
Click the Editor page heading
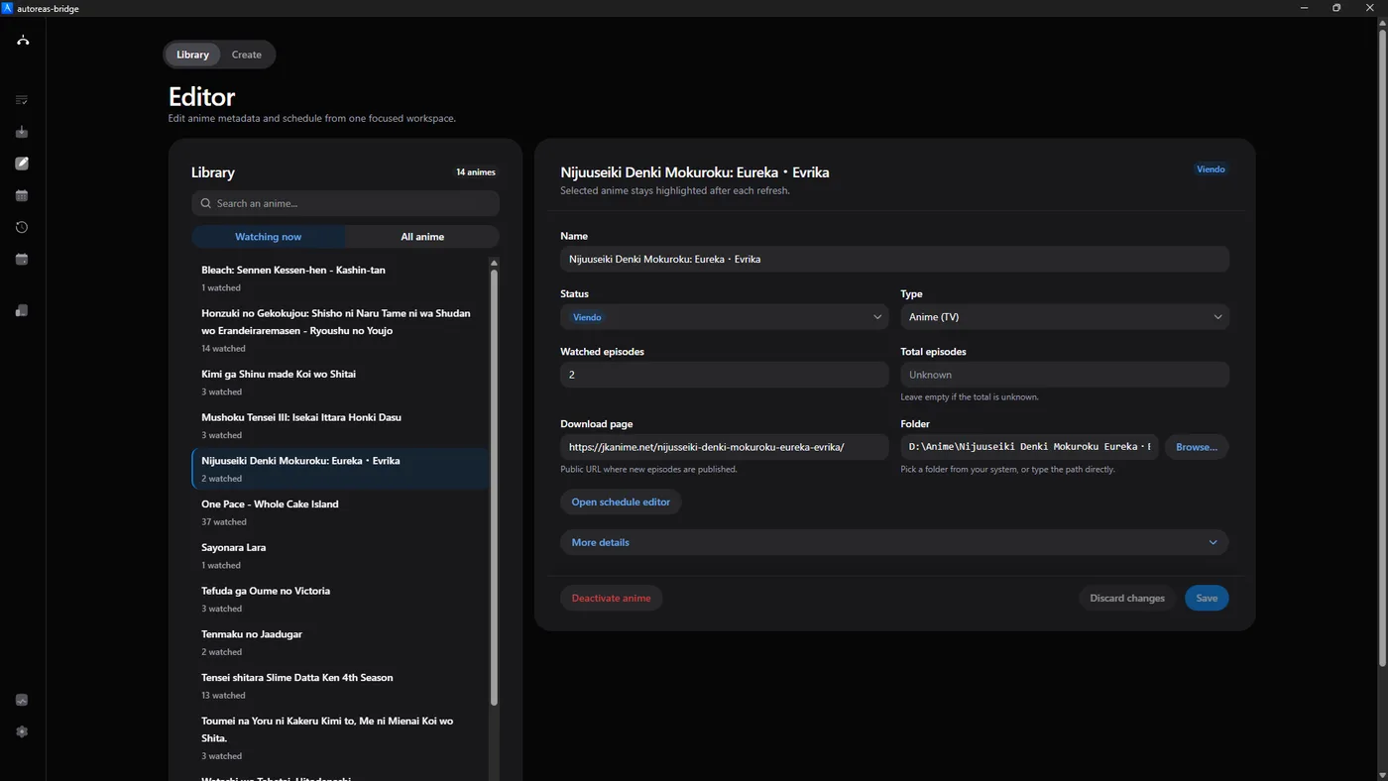(201, 96)
